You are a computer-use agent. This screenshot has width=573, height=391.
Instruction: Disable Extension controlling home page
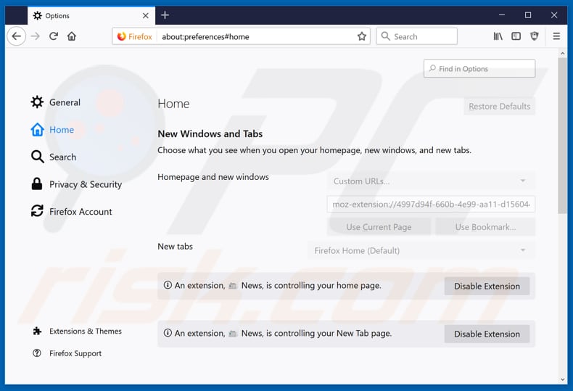(x=487, y=286)
